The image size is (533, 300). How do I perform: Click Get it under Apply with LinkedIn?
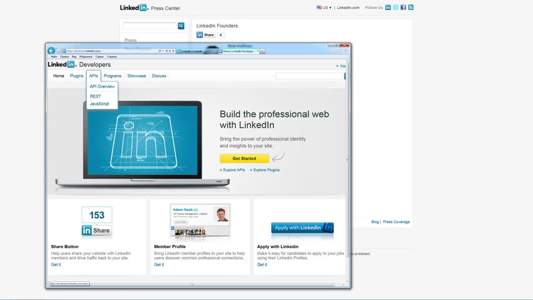[x=261, y=264]
